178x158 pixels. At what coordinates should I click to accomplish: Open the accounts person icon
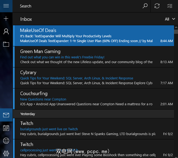[6, 31]
